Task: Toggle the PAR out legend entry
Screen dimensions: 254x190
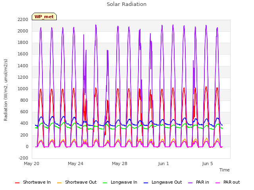Action: click(227, 182)
